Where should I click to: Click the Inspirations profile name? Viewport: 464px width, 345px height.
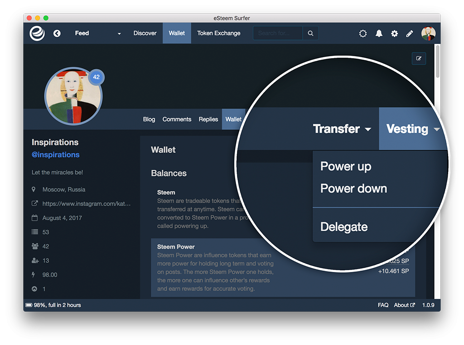point(55,142)
